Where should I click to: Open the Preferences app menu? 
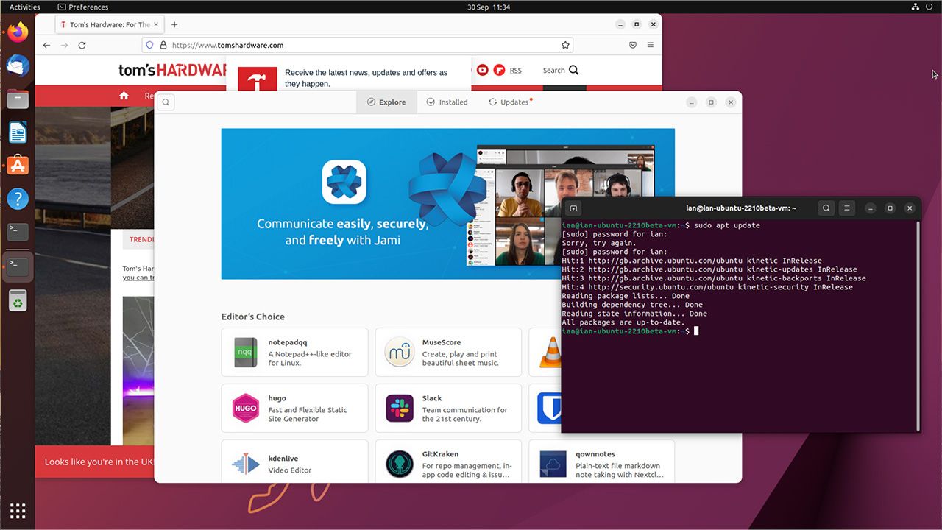(x=83, y=7)
